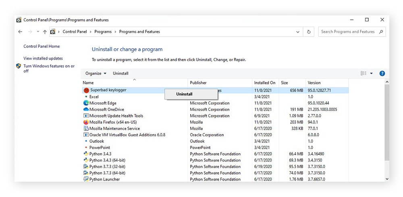Click the address bar Control Panel icon
This screenshot has width=403, height=197.
pos(53,32)
